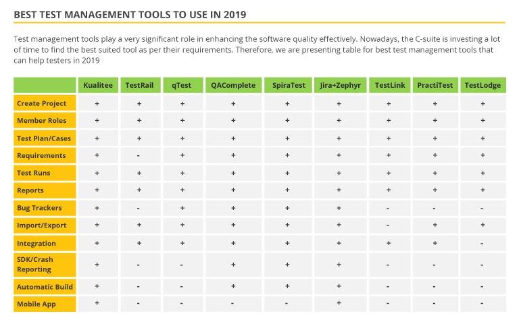Click the plus in PractiTest Import/Export cell
The height and width of the screenshot is (322, 519).
[435, 225]
